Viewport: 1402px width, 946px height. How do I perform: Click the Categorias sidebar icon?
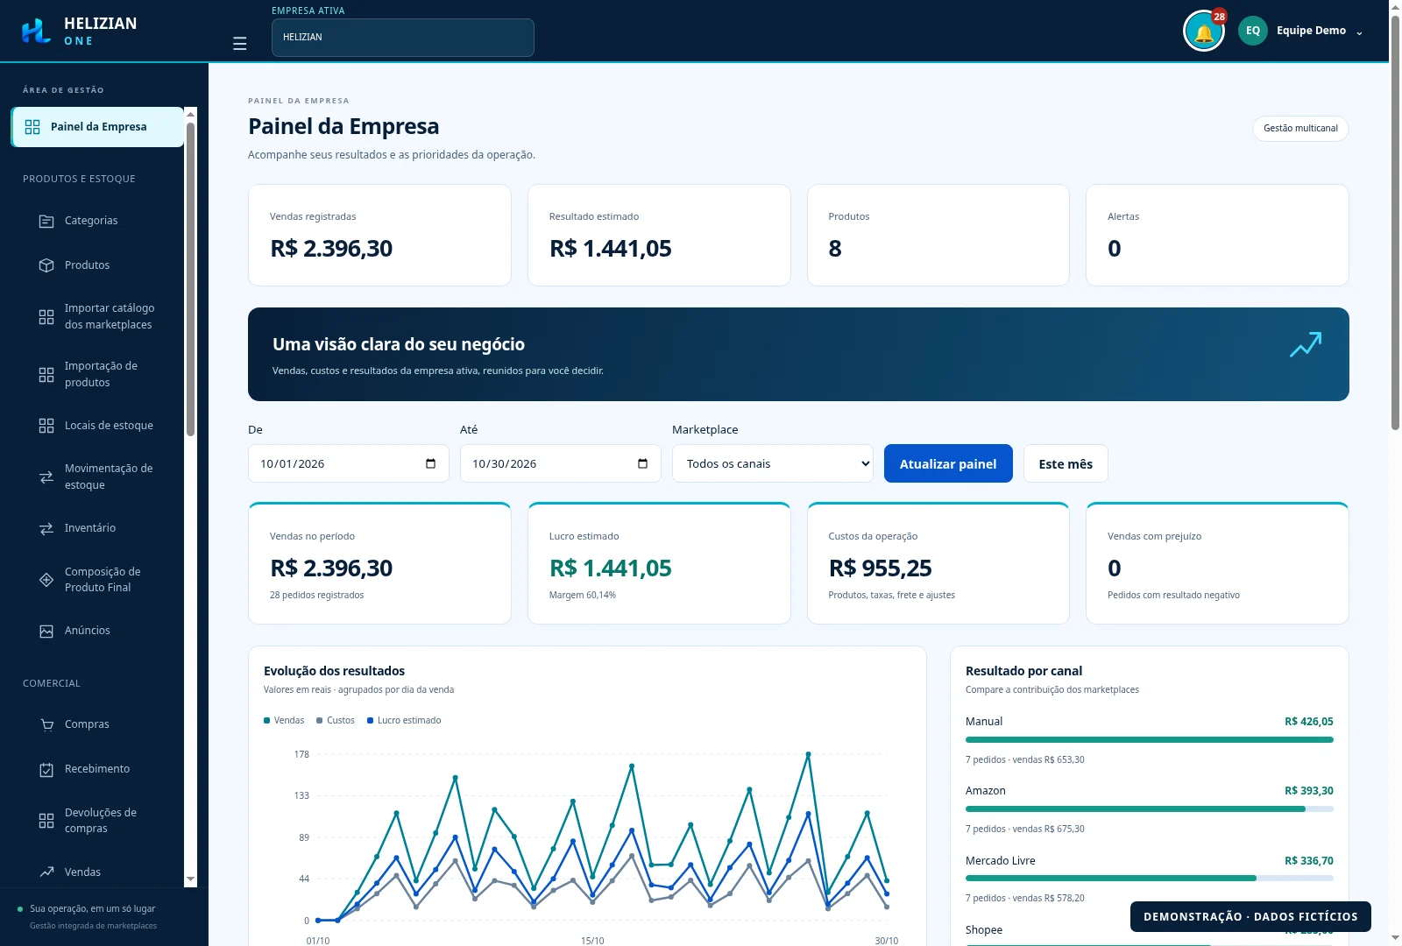[x=46, y=221]
